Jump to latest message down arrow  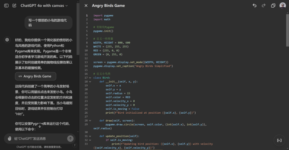[40, 126]
